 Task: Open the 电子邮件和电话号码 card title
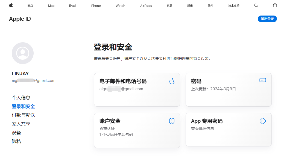click(x=123, y=81)
